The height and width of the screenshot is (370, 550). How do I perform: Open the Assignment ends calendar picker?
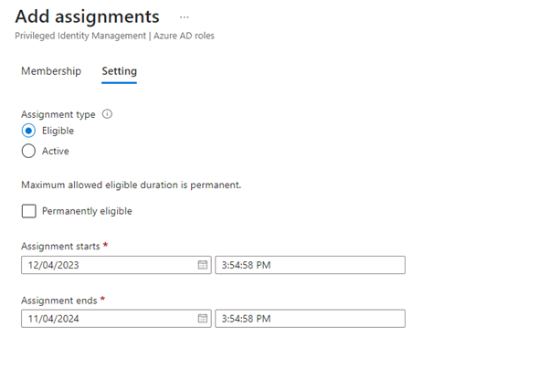pyautogui.click(x=203, y=318)
